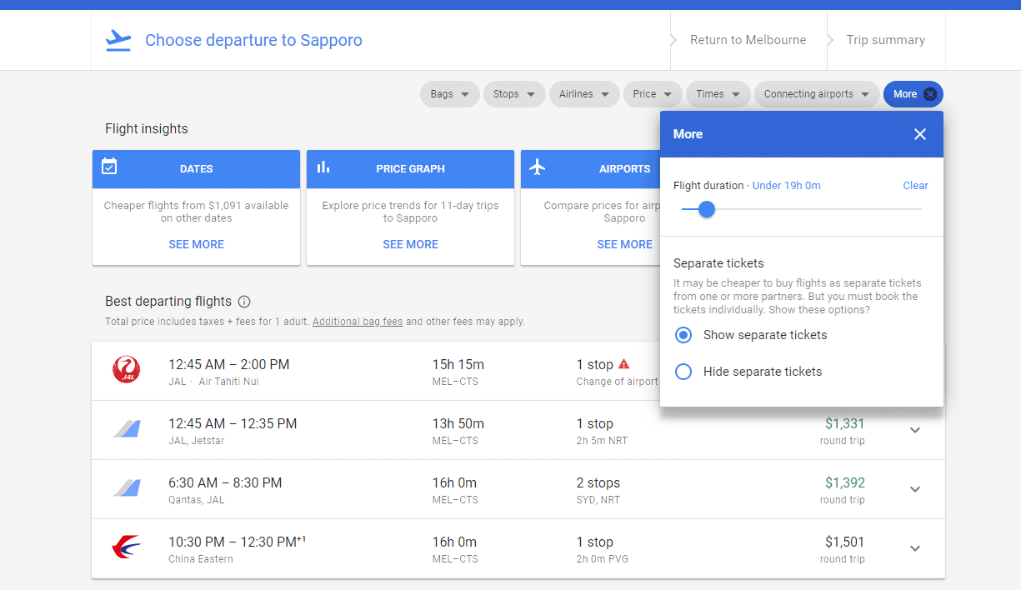The height and width of the screenshot is (590, 1021).
Task: Open the Bags filter dropdown
Action: coord(450,94)
